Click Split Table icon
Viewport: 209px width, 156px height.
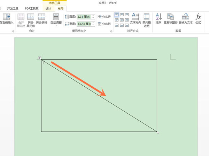[x=41, y=17]
